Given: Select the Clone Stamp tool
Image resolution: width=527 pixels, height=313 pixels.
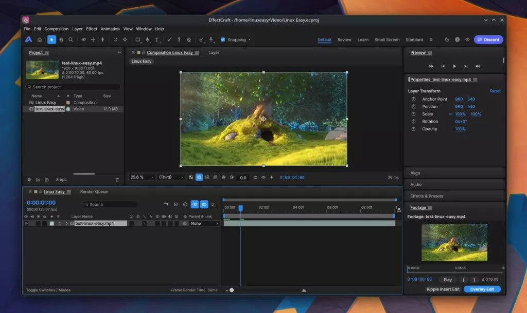Looking at the screenshot, I should pos(179,40).
